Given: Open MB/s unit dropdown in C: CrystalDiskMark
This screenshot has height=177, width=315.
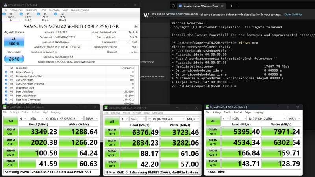Looking at the screenshot, I should 91,119.
